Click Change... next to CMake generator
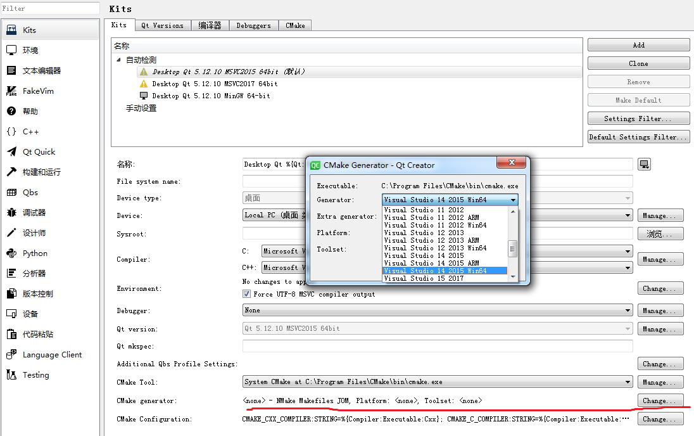The width and height of the screenshot is (694, 436). tap(660, 401)
